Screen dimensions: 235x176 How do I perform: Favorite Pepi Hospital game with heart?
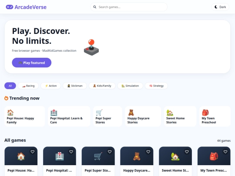(71, 152)
